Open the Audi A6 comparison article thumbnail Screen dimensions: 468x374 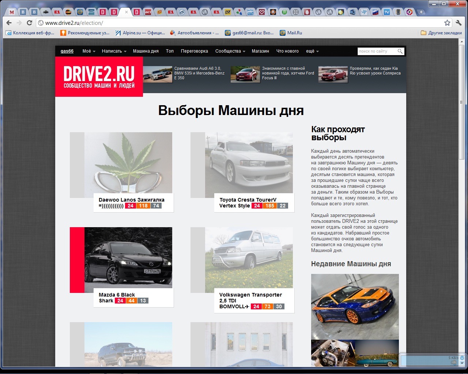[x=158, y=74]
